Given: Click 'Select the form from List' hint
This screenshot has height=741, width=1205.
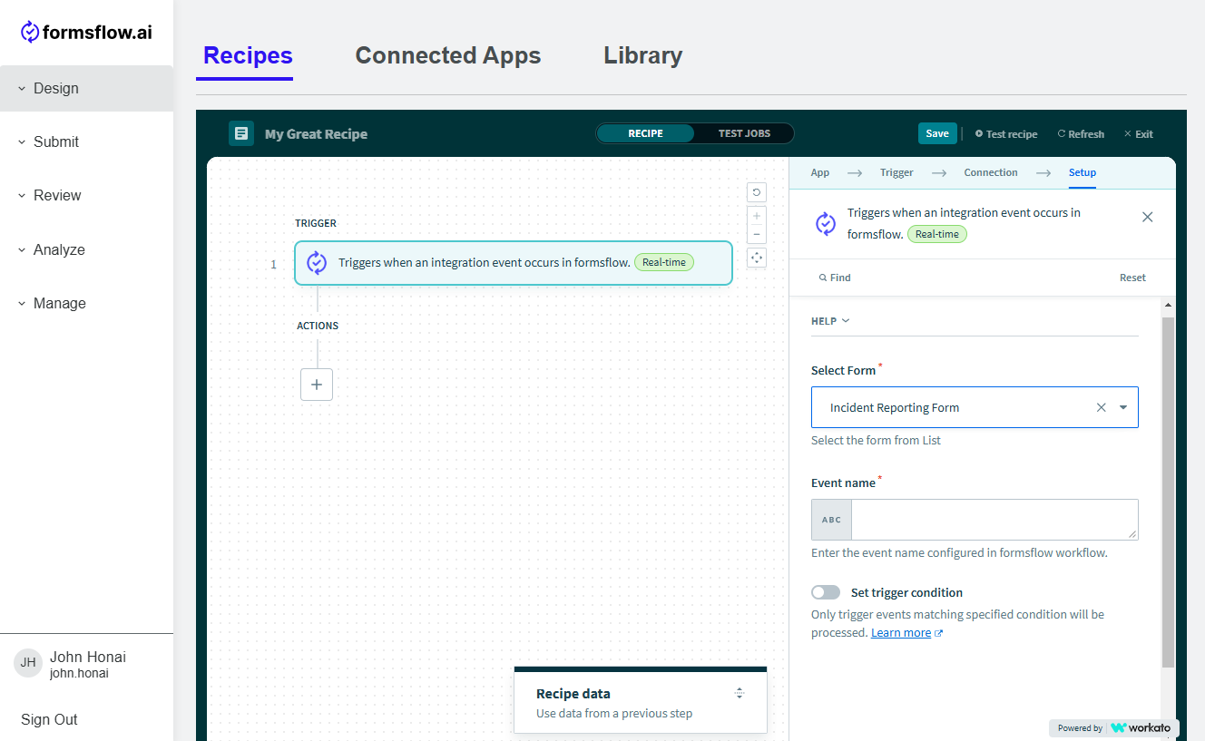Looking at the screenshot, I should point(876,440).
